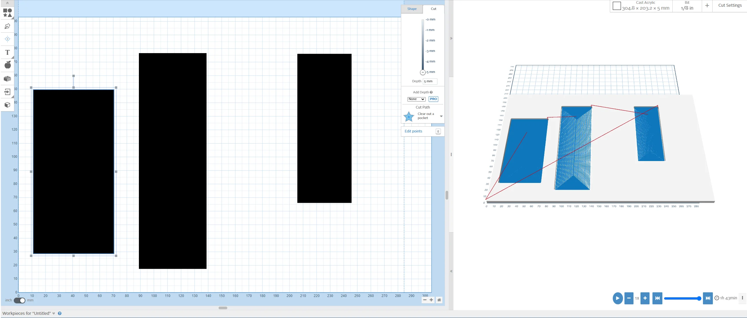The height and width of the screenshot is (318, 747).
Task: Reset canvas view with home icon
Action: tap(439, 300)
